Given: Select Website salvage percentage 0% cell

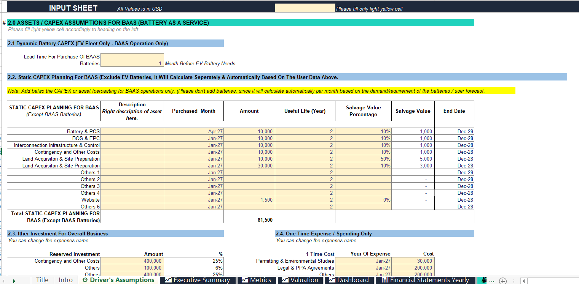Looking at the screenshot, I should [363, 200].
